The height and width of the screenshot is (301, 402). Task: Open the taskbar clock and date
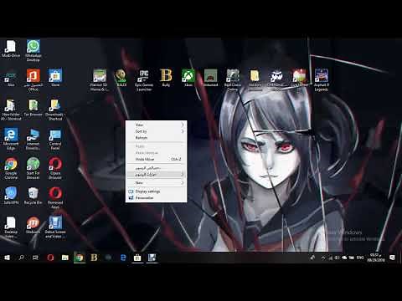point(376,258)
